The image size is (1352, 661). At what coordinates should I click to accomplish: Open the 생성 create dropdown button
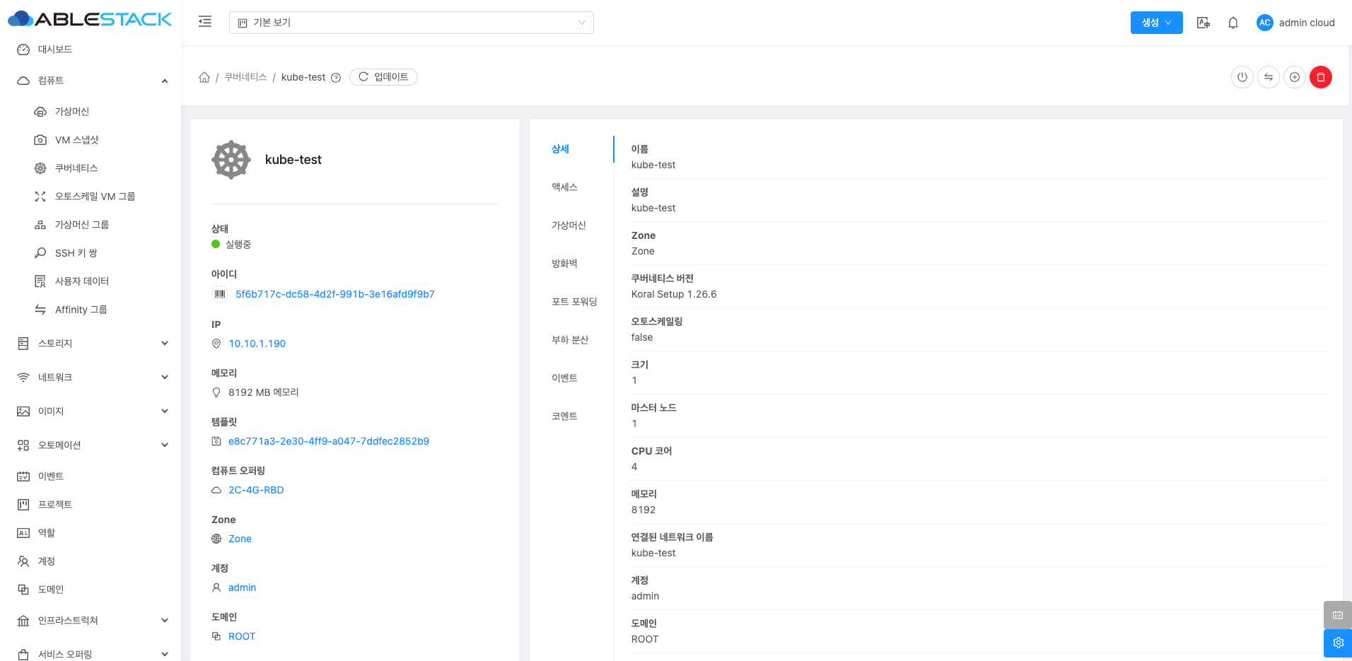1156,23
